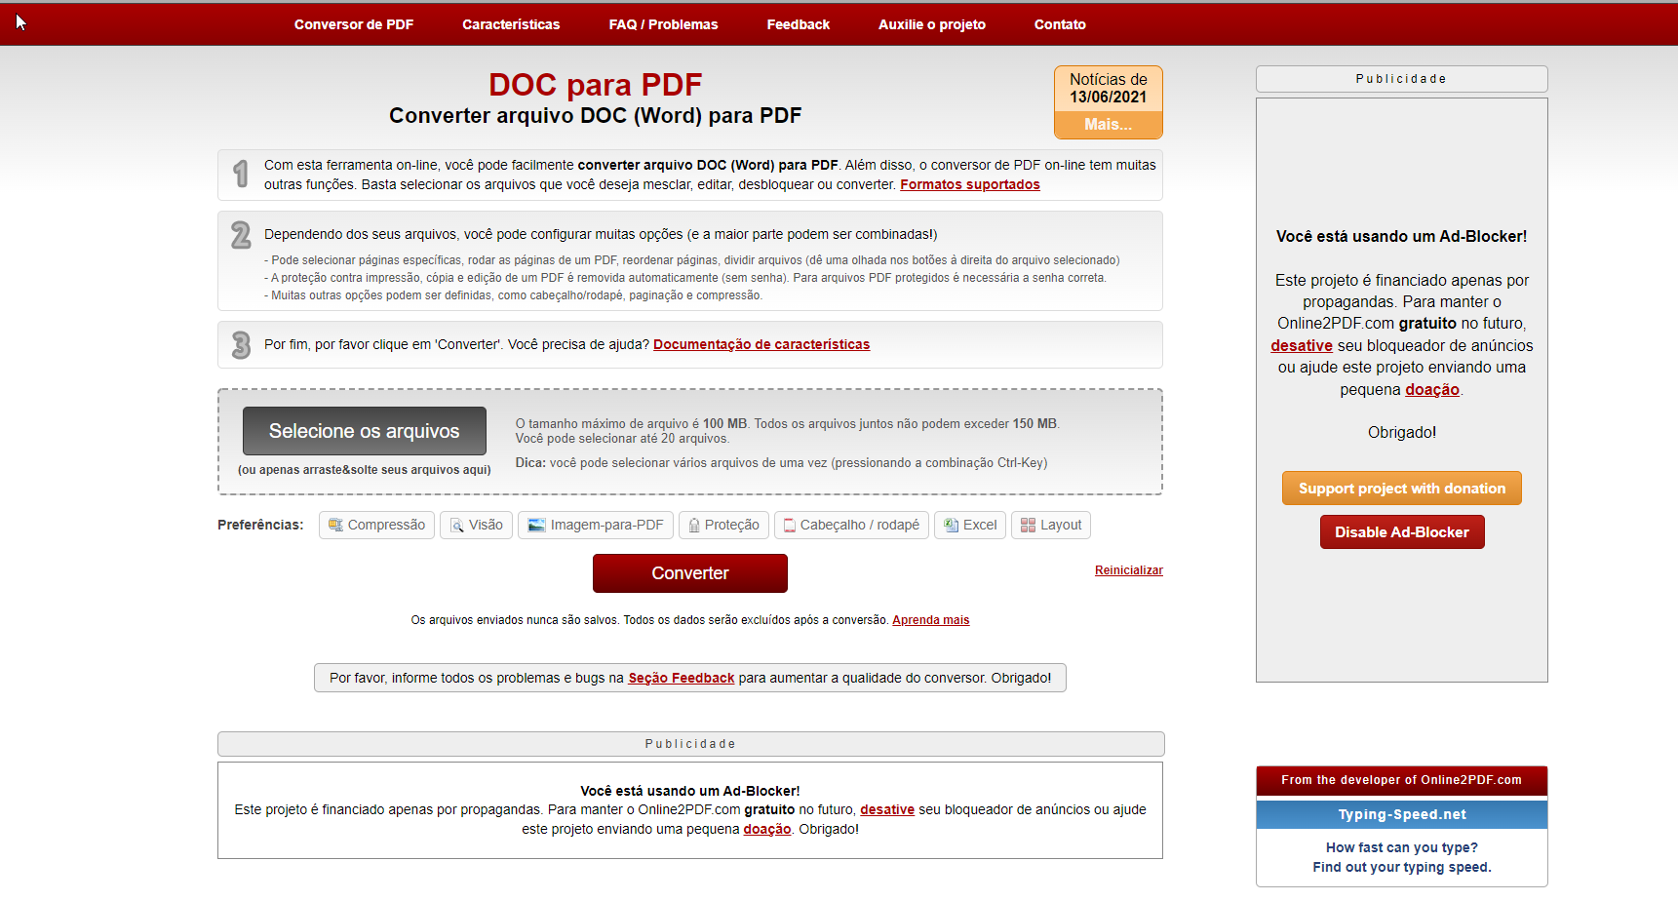Click the Visão magnifier icon
Image resolution: width=1678 pixels, height=901 pixels.
point(457,526)
